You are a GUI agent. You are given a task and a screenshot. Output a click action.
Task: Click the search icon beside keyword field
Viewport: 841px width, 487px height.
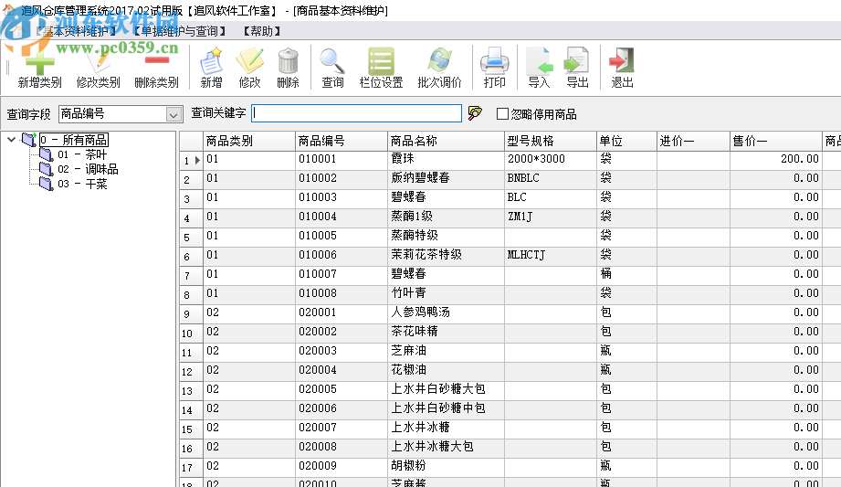point(475,113)
